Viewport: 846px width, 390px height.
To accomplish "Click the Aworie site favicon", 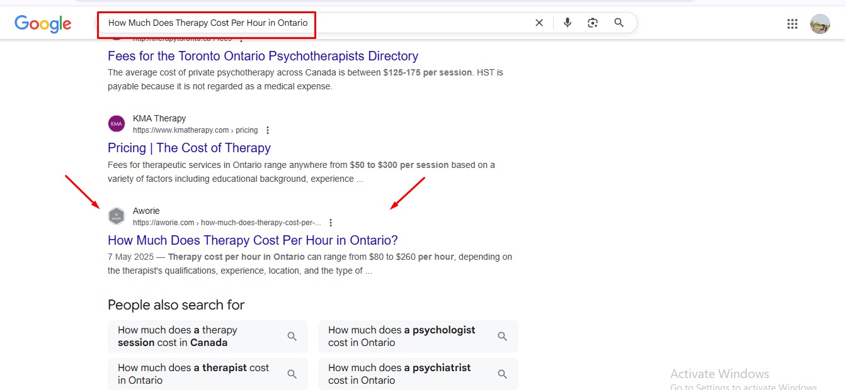I will 117,216.
